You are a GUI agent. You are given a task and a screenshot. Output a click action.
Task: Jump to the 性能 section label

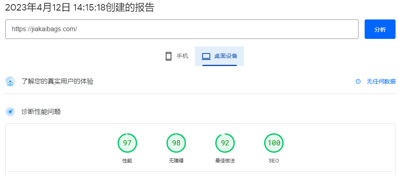tap(127, 160)
